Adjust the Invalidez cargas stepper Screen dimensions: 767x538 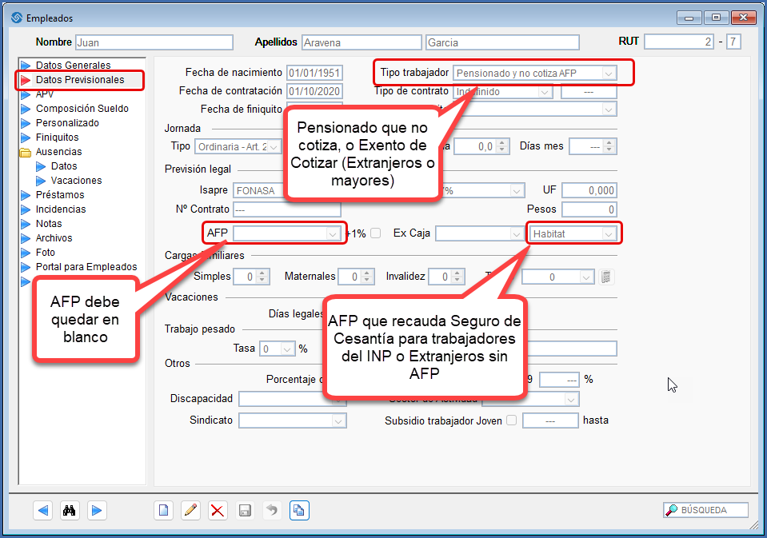(457, 277)
